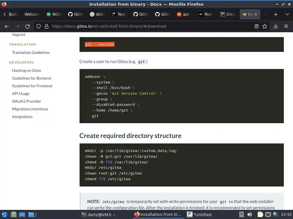293x219 pixels.
Task: Switch to the apt ask tab
Action: coord(184,14)
